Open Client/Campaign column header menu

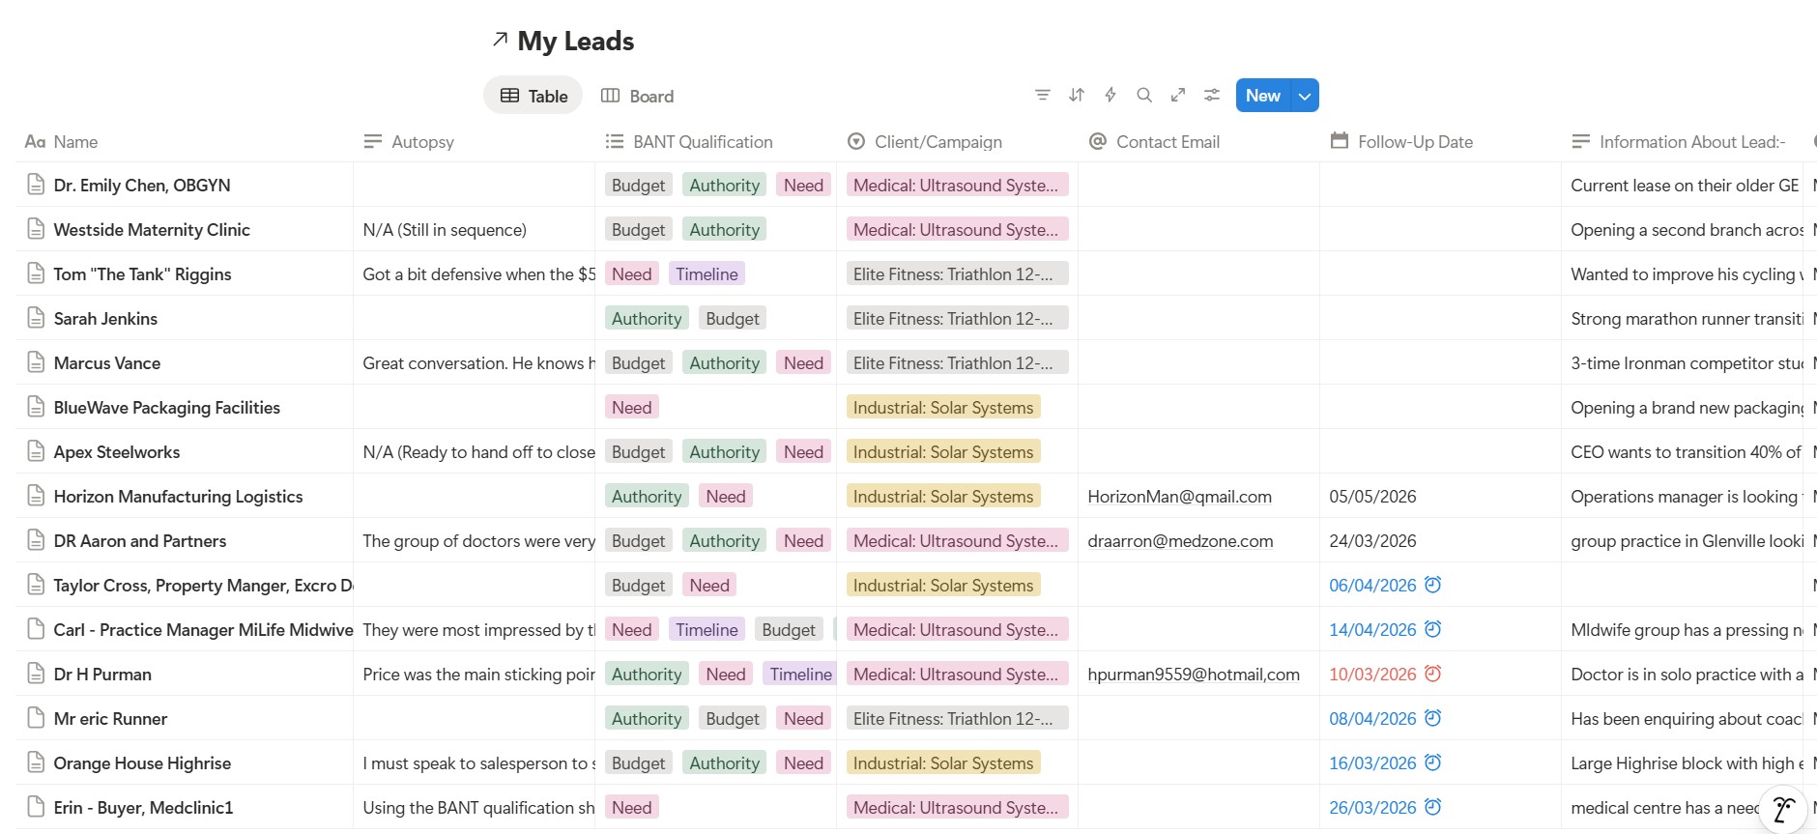958,142
